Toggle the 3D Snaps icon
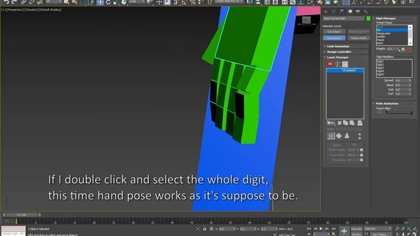The image size is (420, 236). [176, 3]
